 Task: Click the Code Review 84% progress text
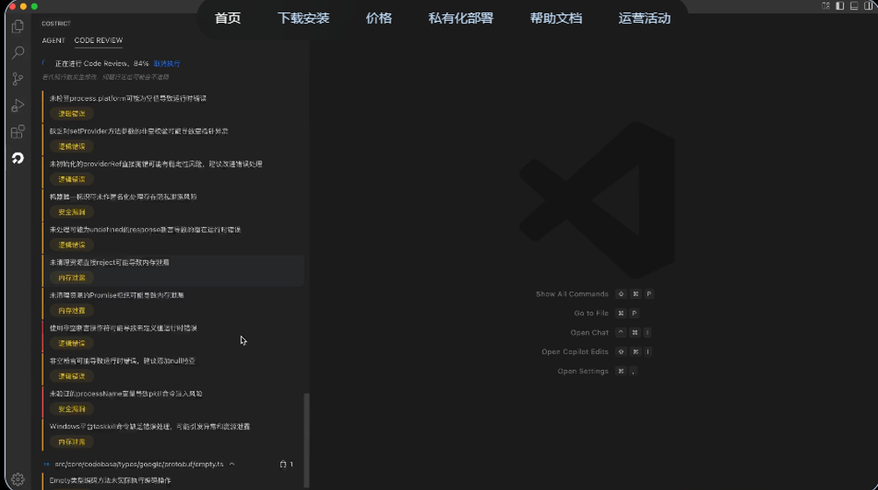pos(102,64)
